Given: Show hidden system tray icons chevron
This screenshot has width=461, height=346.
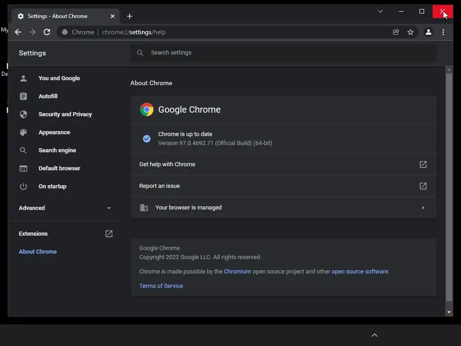Looking at the screenshot, I should click(374, 335).
